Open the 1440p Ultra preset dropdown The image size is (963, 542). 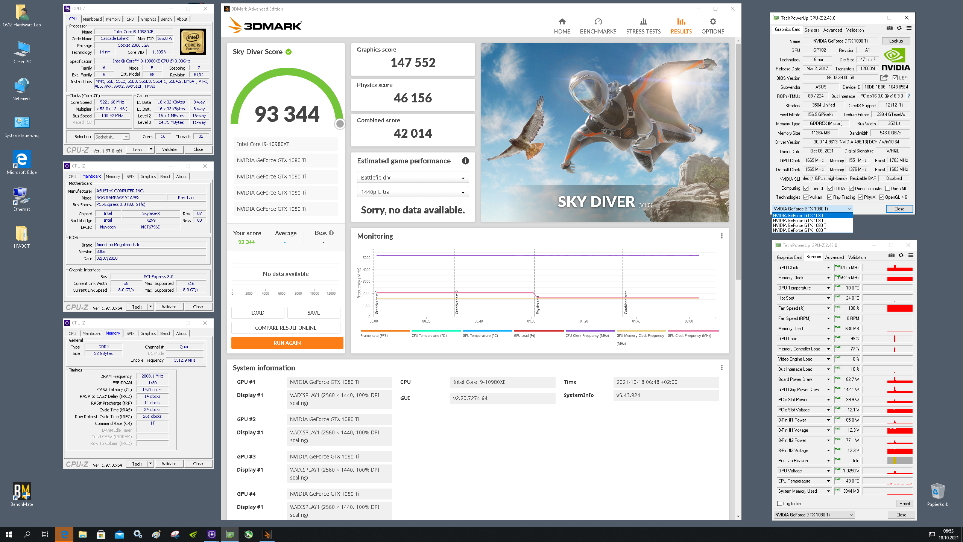(413, 192)
